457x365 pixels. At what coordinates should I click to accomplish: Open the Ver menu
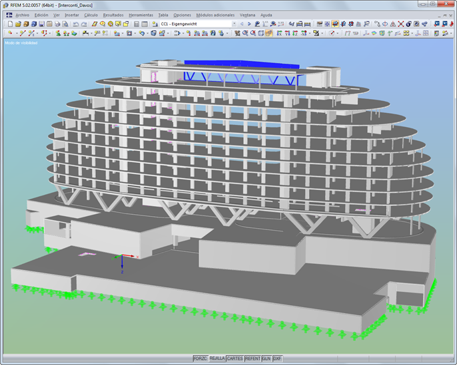(56, 15)
